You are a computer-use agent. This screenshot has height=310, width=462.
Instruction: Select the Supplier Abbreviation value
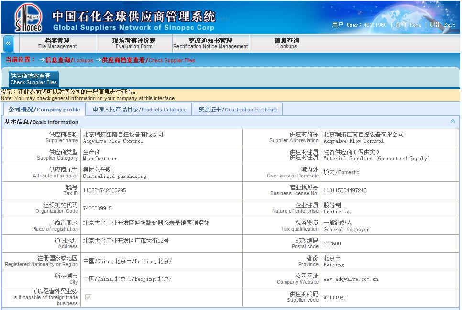click(363, 137)
